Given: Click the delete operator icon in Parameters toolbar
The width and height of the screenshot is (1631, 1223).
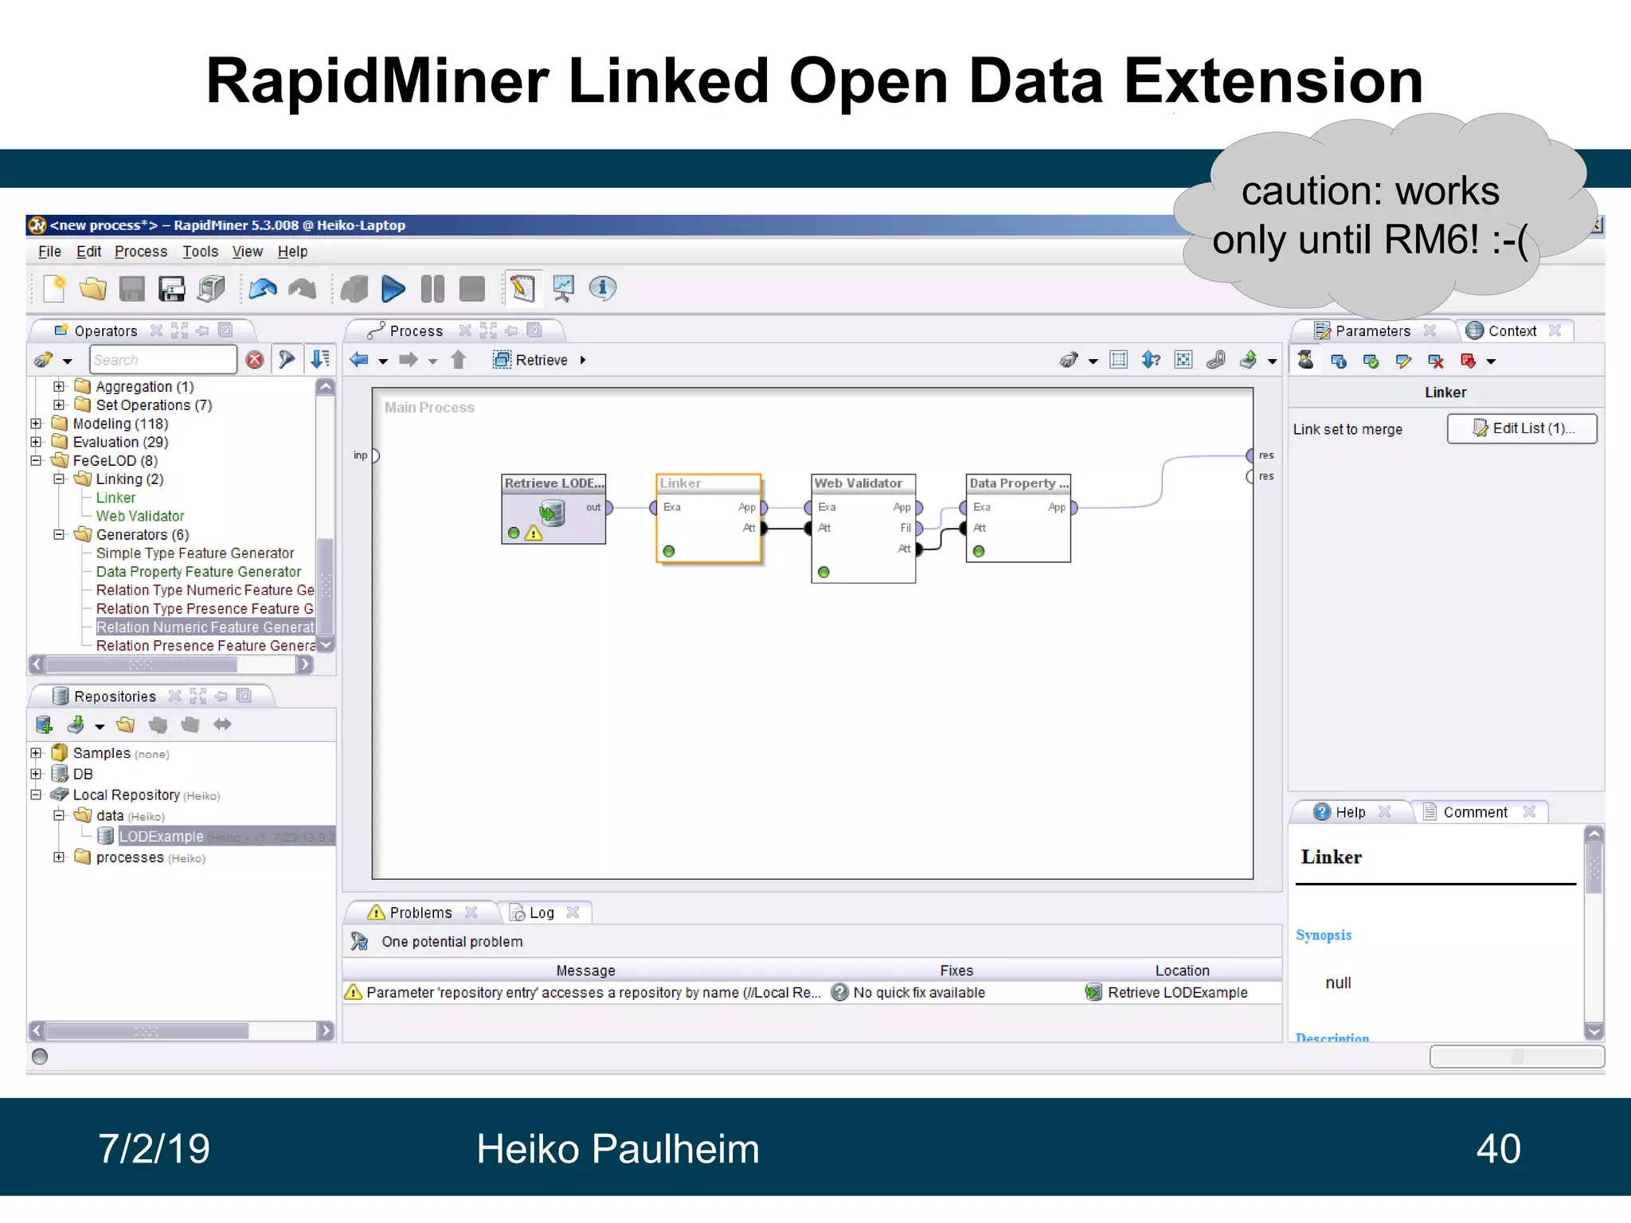Looking at the screenshot, I should [1436, 361].
